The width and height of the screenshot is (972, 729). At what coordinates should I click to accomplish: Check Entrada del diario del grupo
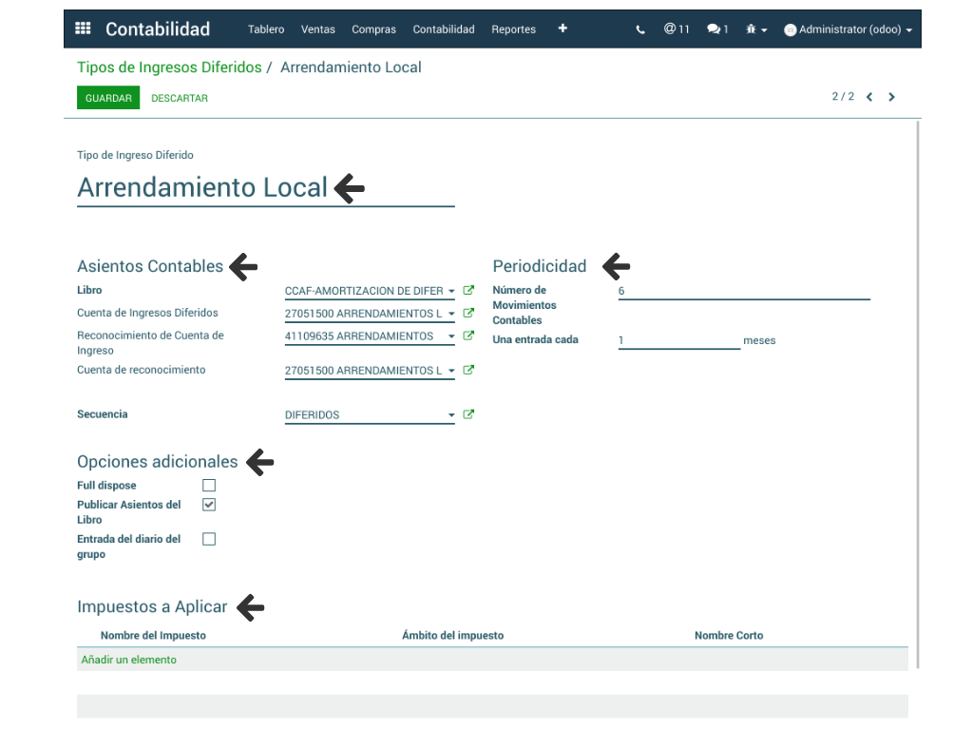[209, 539]
